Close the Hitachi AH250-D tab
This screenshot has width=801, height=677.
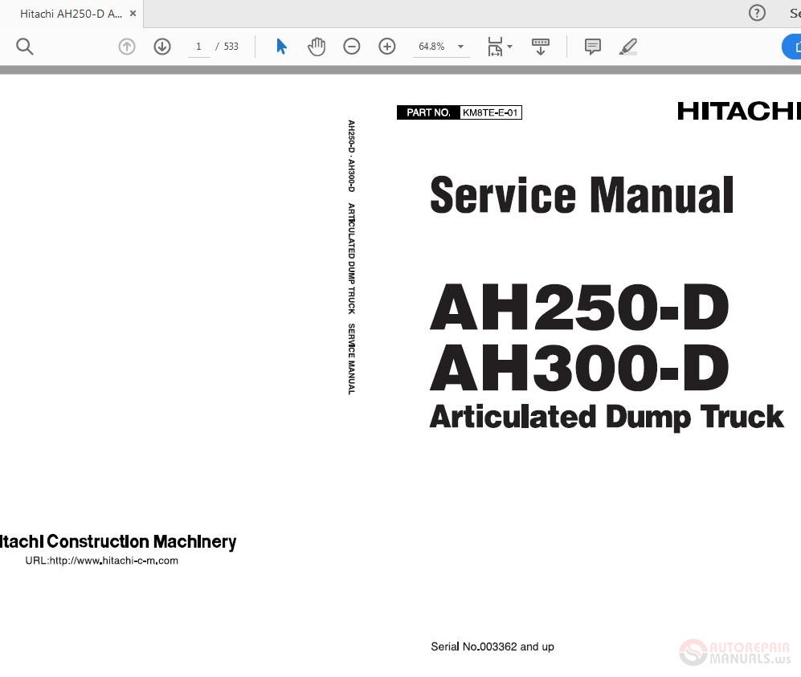133,13
